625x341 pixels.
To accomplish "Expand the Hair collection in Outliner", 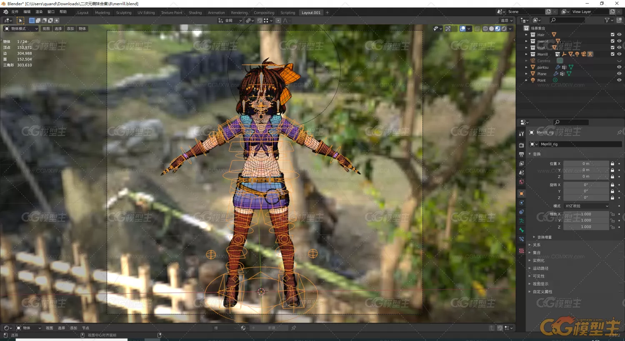I will pyautogui.click(x=526, y=35).
